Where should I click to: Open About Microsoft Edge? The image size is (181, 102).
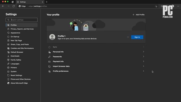click(x=21, y=83)
